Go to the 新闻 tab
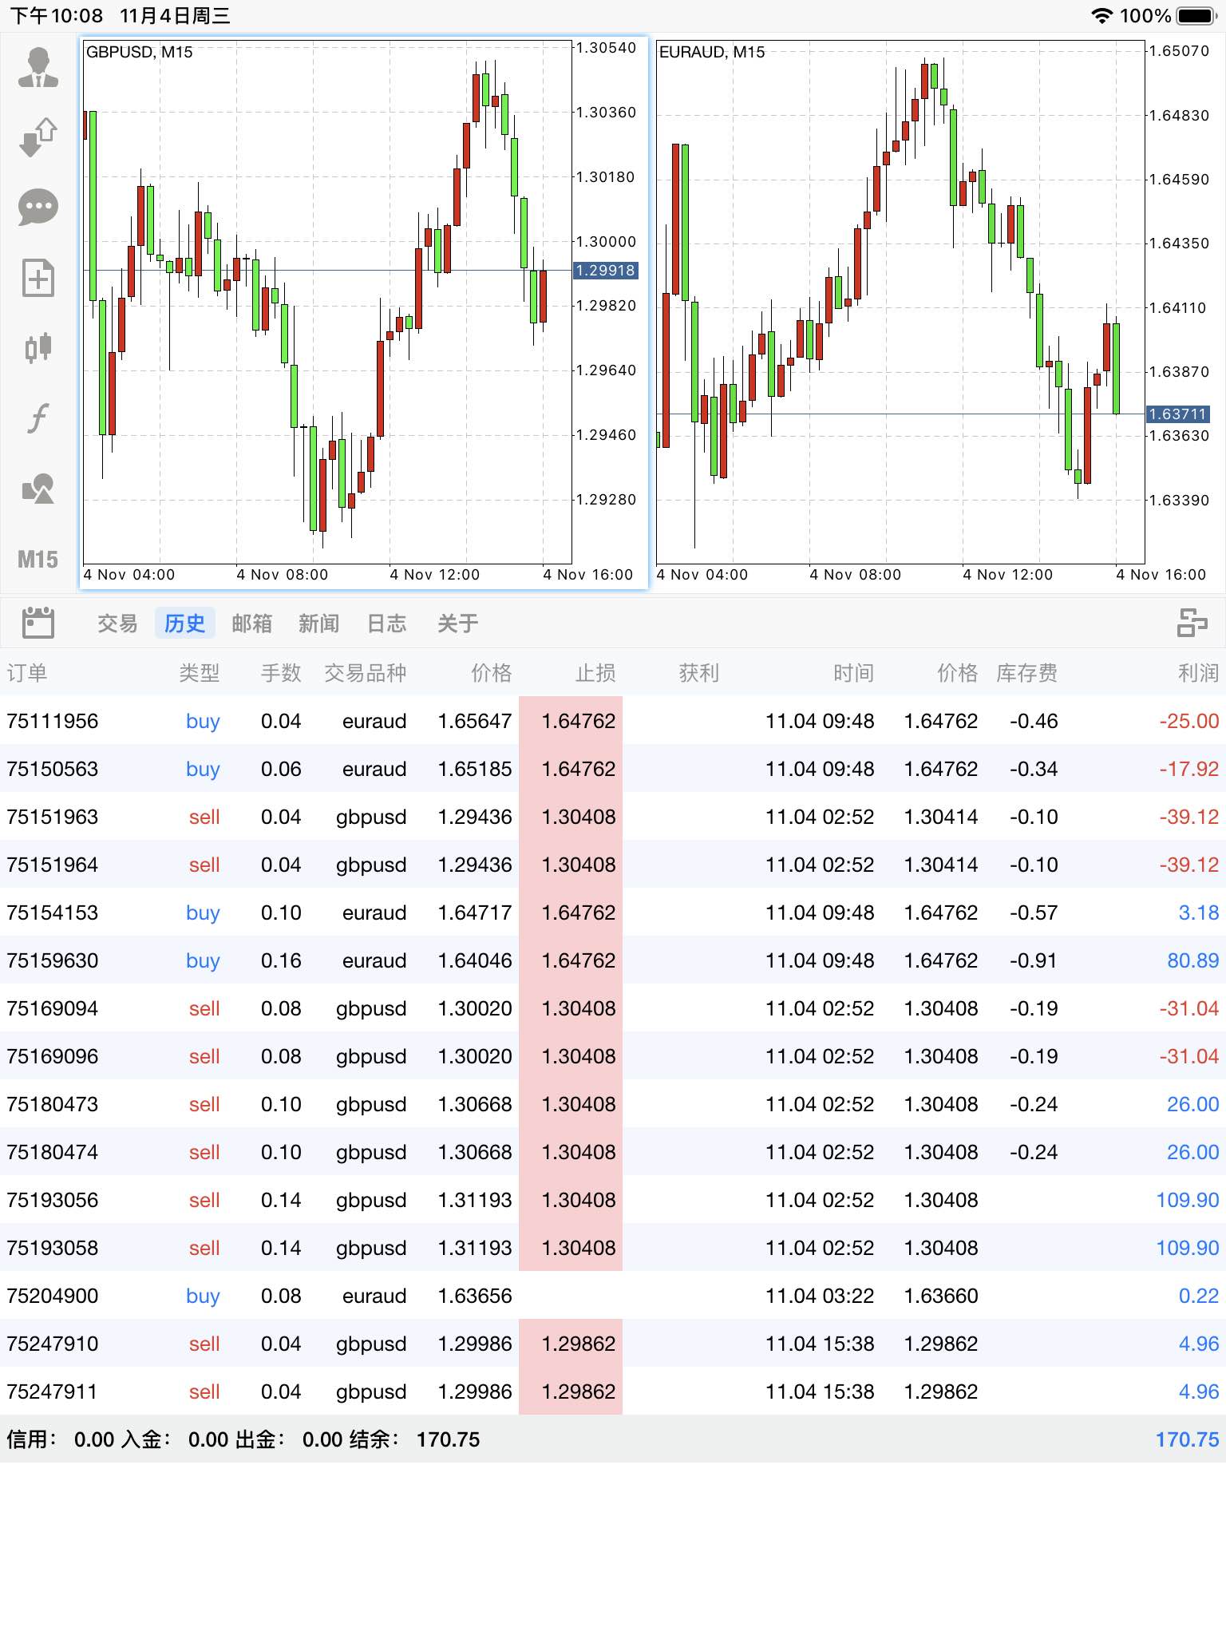Image resolution: width=1226 pixels, height=1635 pixels. click(318, 624)
